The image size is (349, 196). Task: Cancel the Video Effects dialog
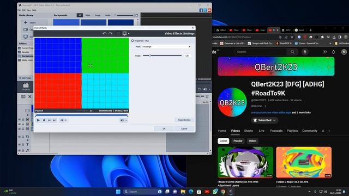(x=184, y=128)
